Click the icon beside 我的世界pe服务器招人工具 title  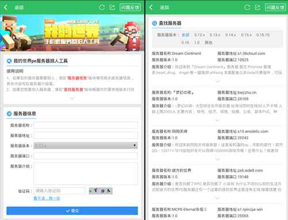9,61
